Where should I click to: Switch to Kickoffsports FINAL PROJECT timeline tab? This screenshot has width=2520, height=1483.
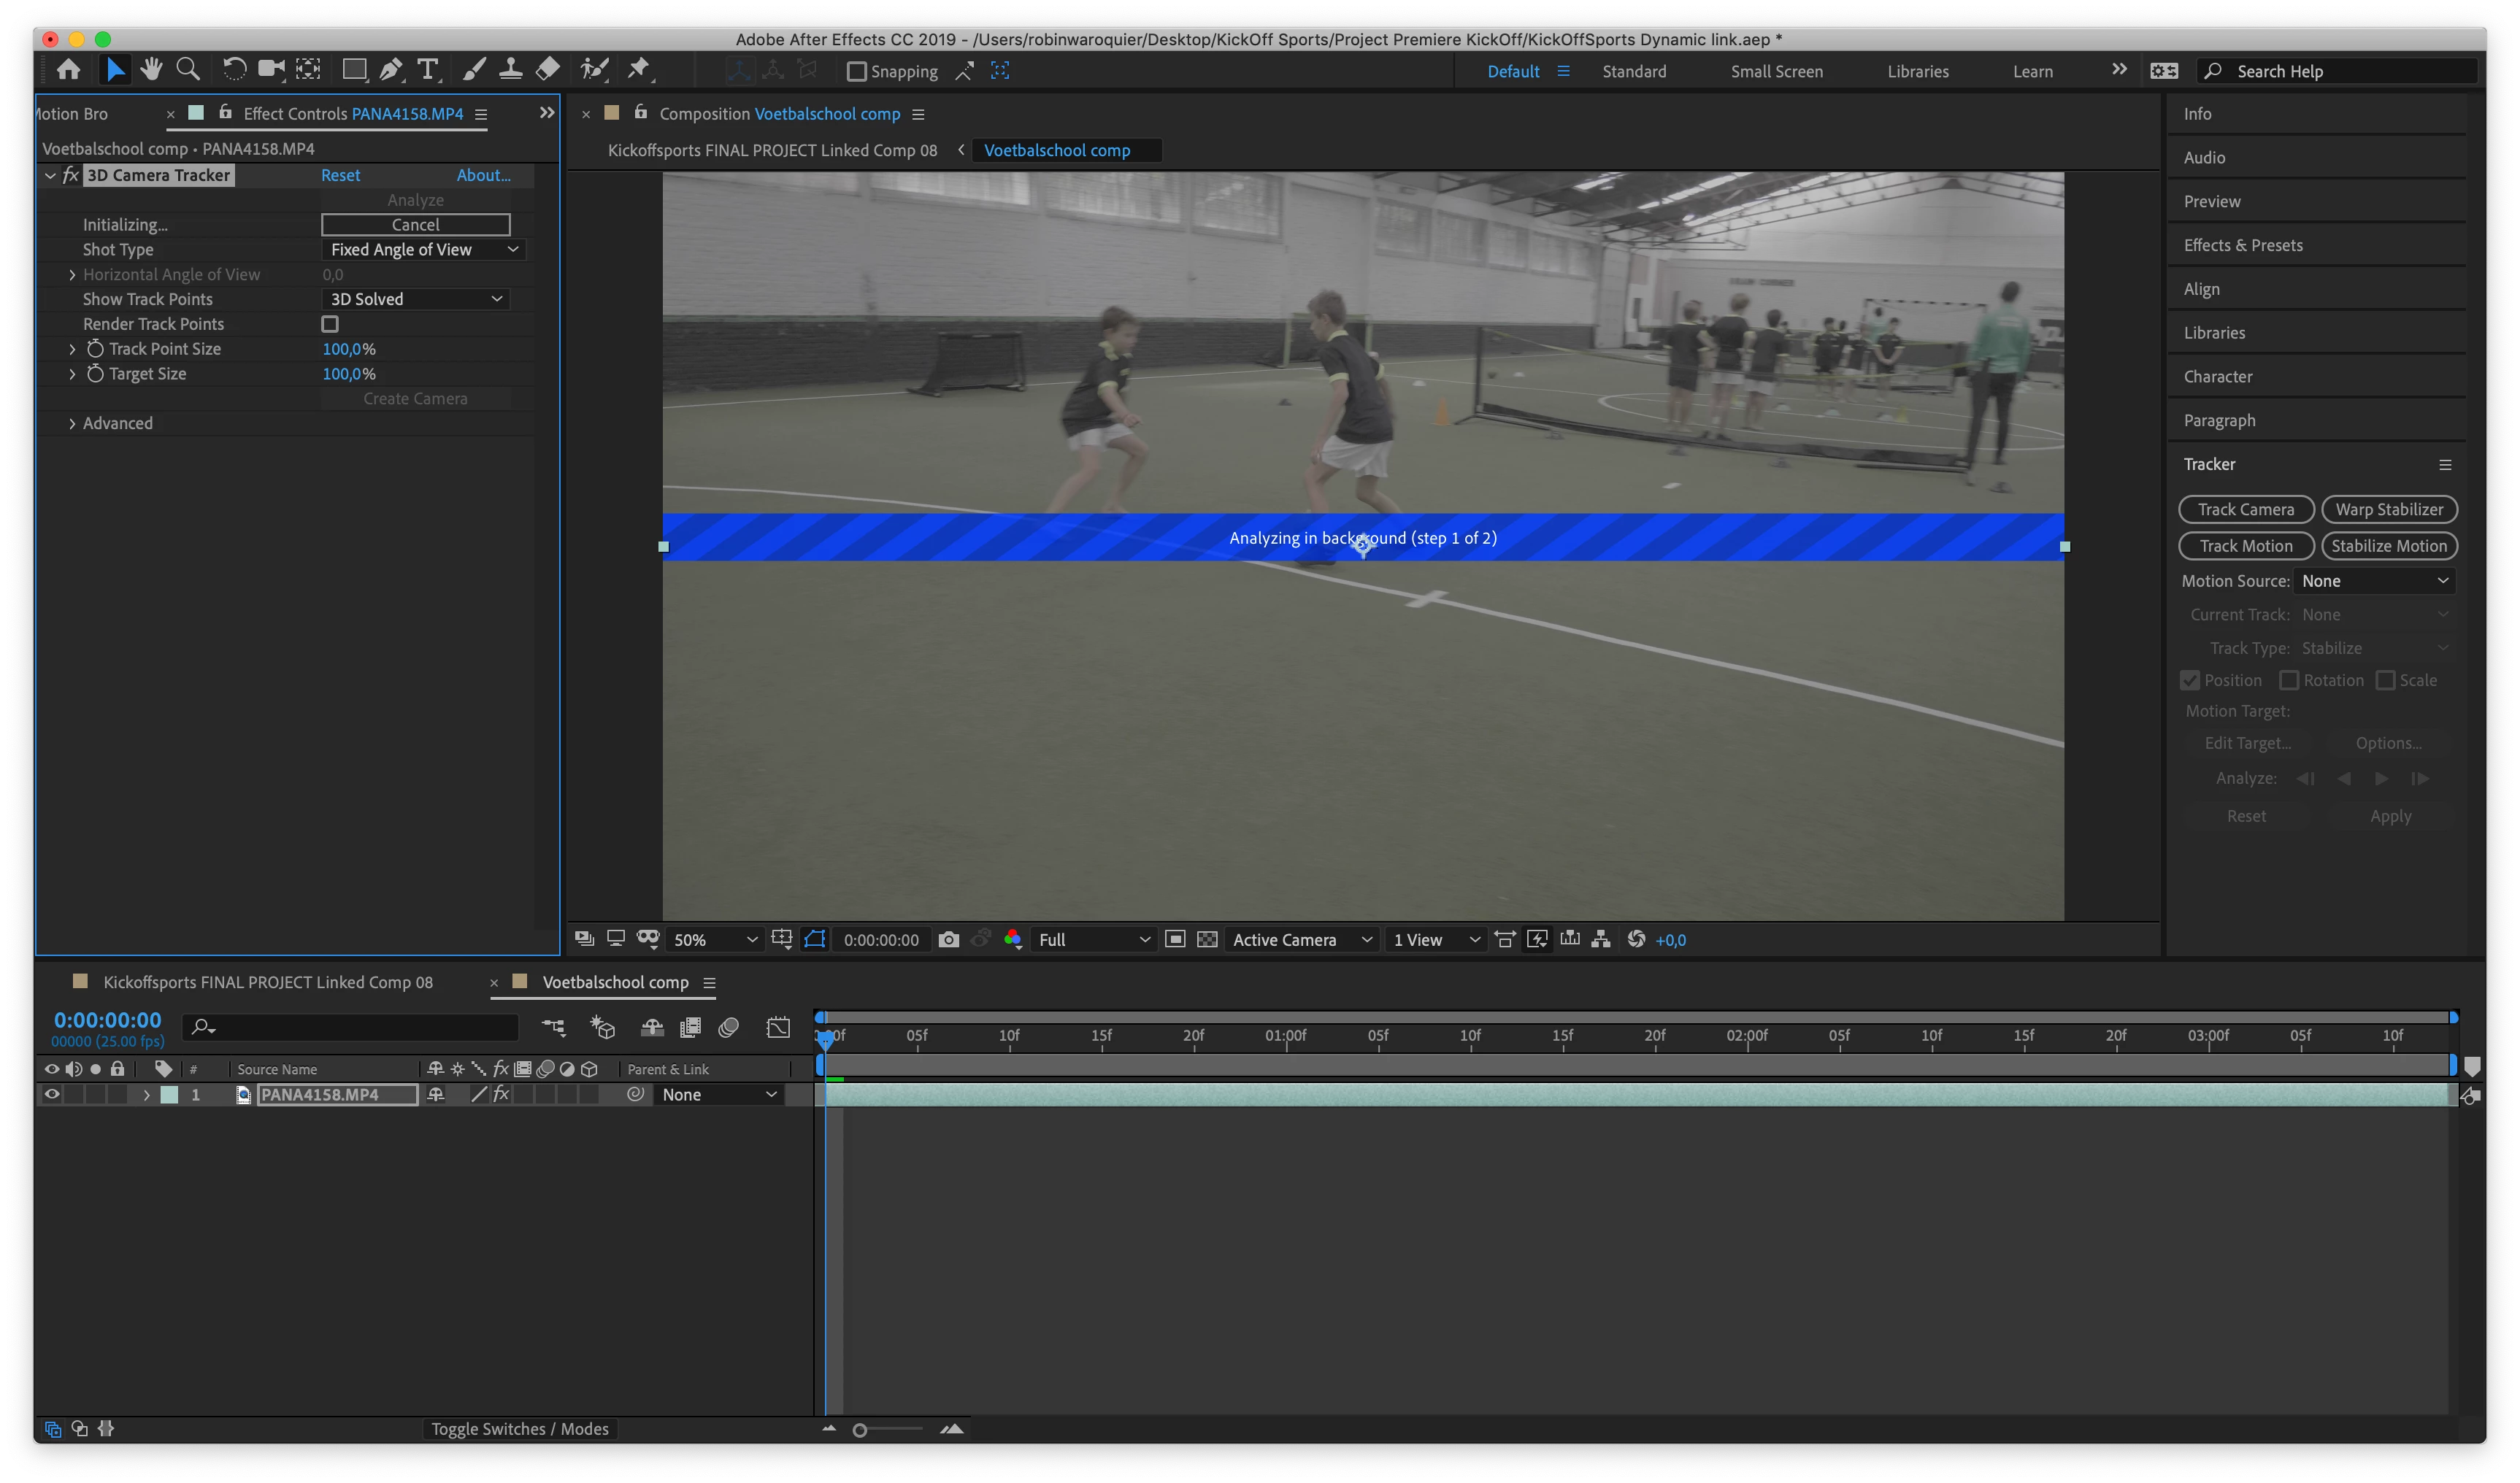267,982
